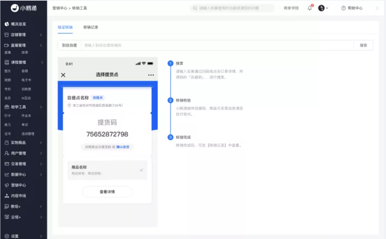Open the dropdown arrow beside avatar

(327, 9)
